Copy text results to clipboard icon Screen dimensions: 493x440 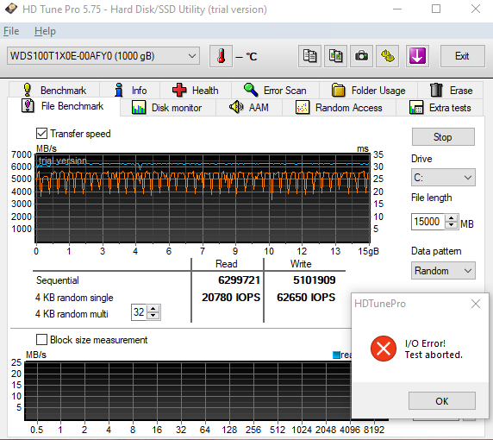[x=309, y=56]
